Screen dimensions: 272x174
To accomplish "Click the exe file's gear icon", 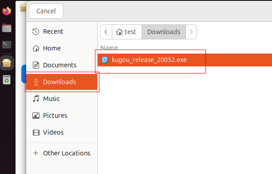I will click(x=105, y=60).
